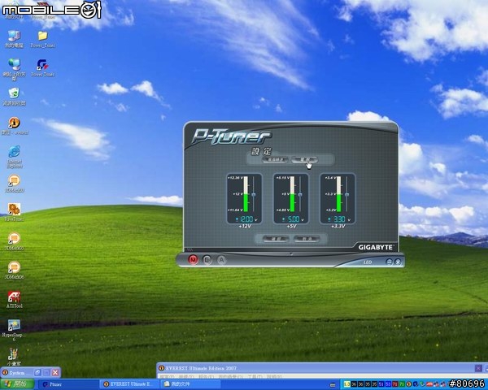The image size is (488, 390).
Task: Restore the minimized System window
Action: pos(38,372)
